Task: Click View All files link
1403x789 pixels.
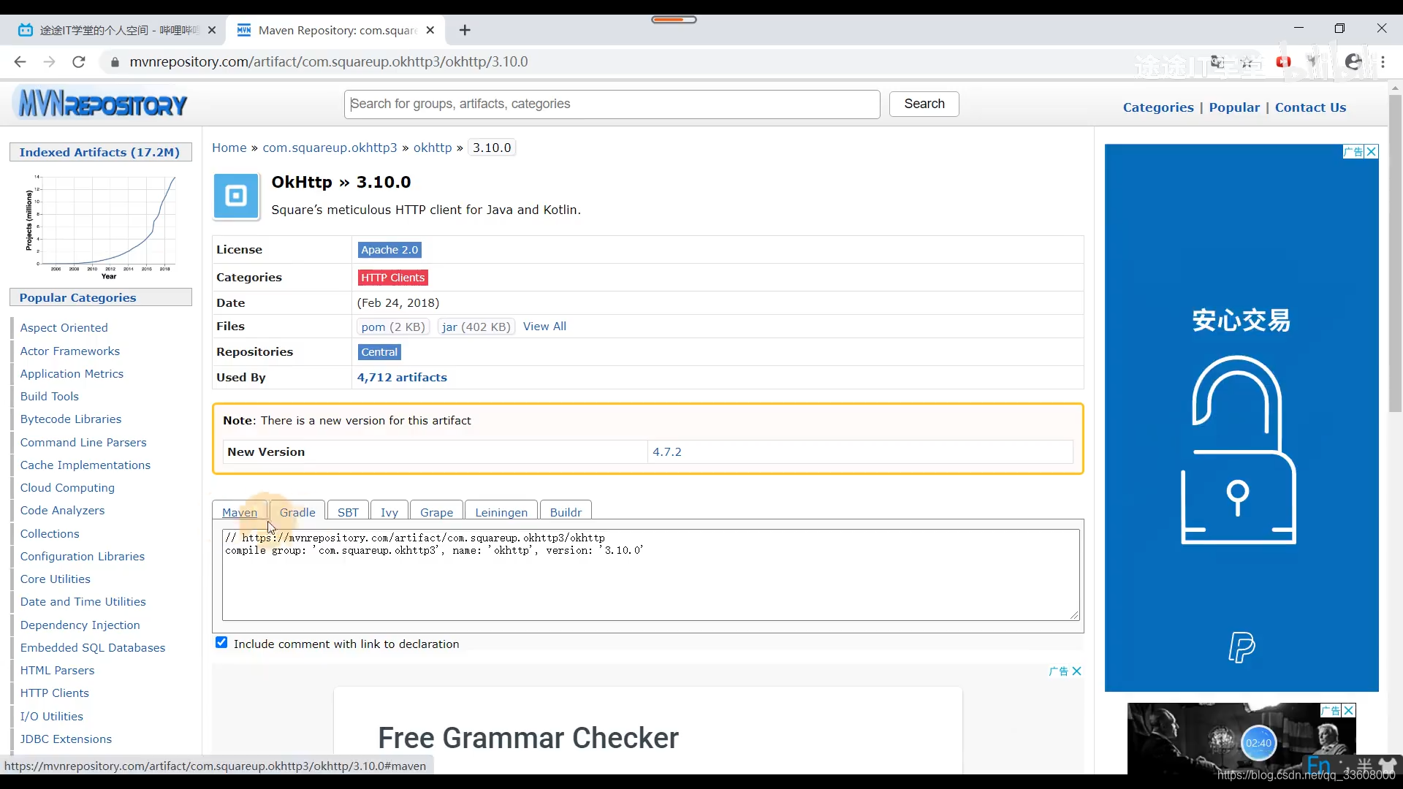Action: point(544,327)
